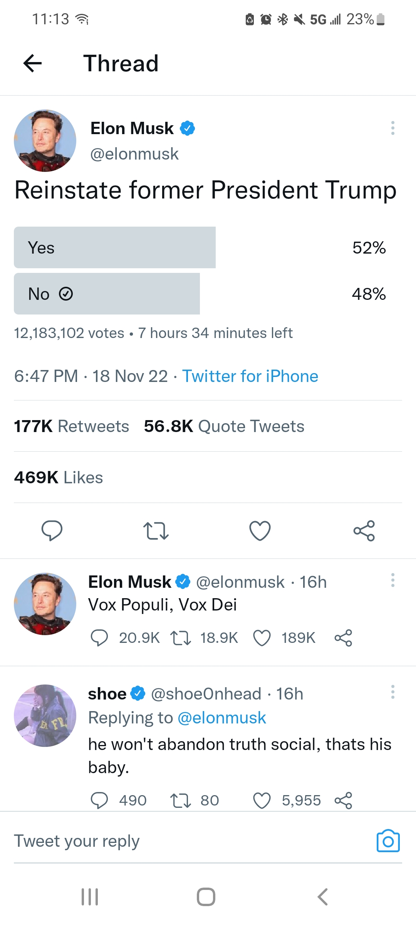This screenshot has height=925, width=416.
Task: Retweet the Vox Populi, Vox Dei reply
Action: pos(181,638)
